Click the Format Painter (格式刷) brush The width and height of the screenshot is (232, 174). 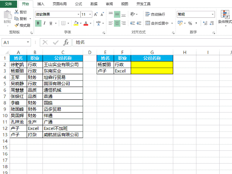pos(16,25)
